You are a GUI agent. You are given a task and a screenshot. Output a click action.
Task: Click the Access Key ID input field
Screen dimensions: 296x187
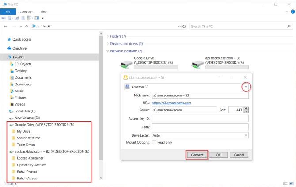pyautogui.click(x=200, y=118)
